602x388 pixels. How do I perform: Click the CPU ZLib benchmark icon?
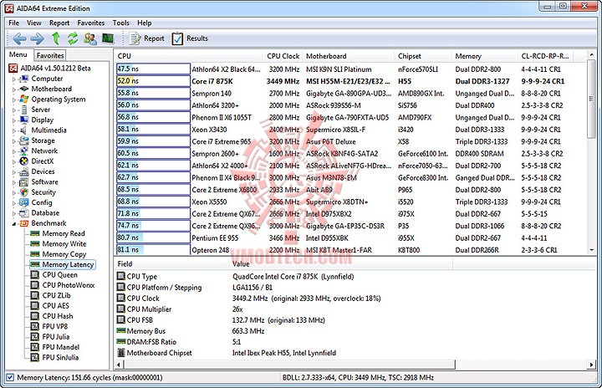(35, 295)
